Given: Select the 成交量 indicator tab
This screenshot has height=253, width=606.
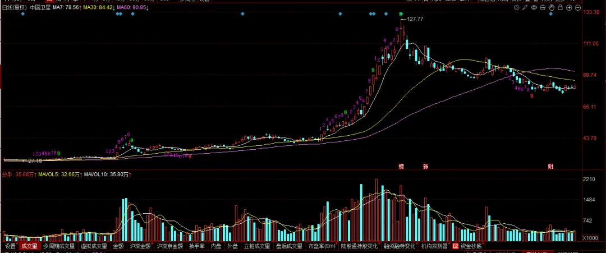Looking at the screenshot, I should coord(29,246).
